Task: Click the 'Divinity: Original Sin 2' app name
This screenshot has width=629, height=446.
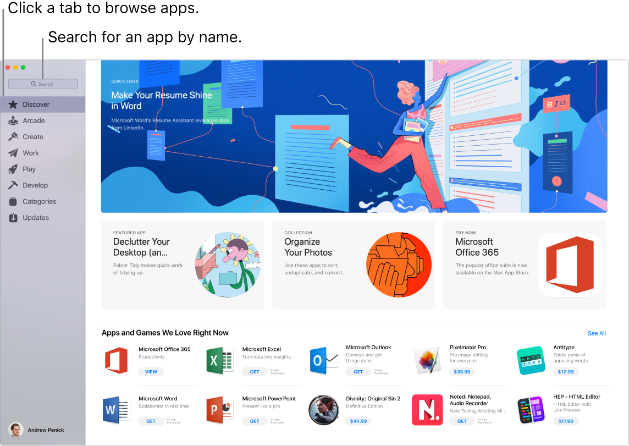Action: click(x=373, y=399)
